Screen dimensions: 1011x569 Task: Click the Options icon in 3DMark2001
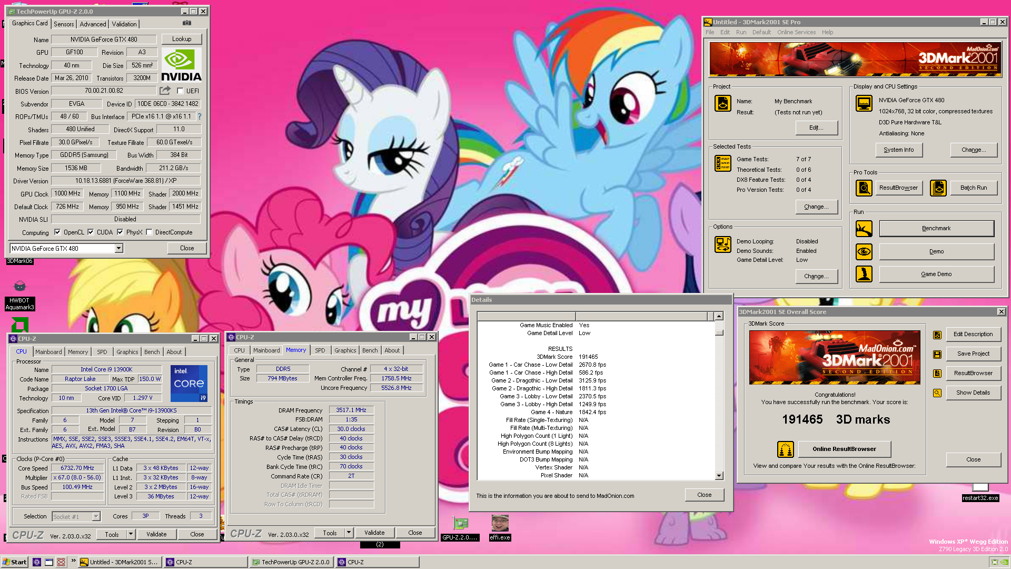tap(723, 244)
